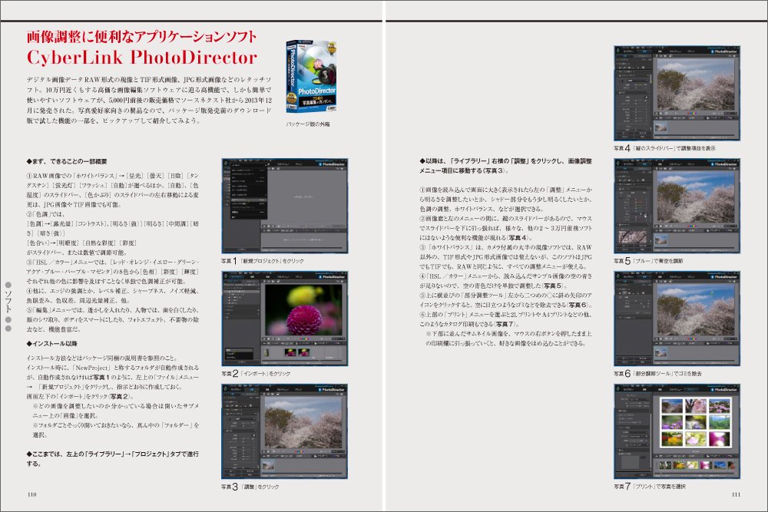Select the green mountain landscape photo in the print grid
768x512 pixels.
720,422
